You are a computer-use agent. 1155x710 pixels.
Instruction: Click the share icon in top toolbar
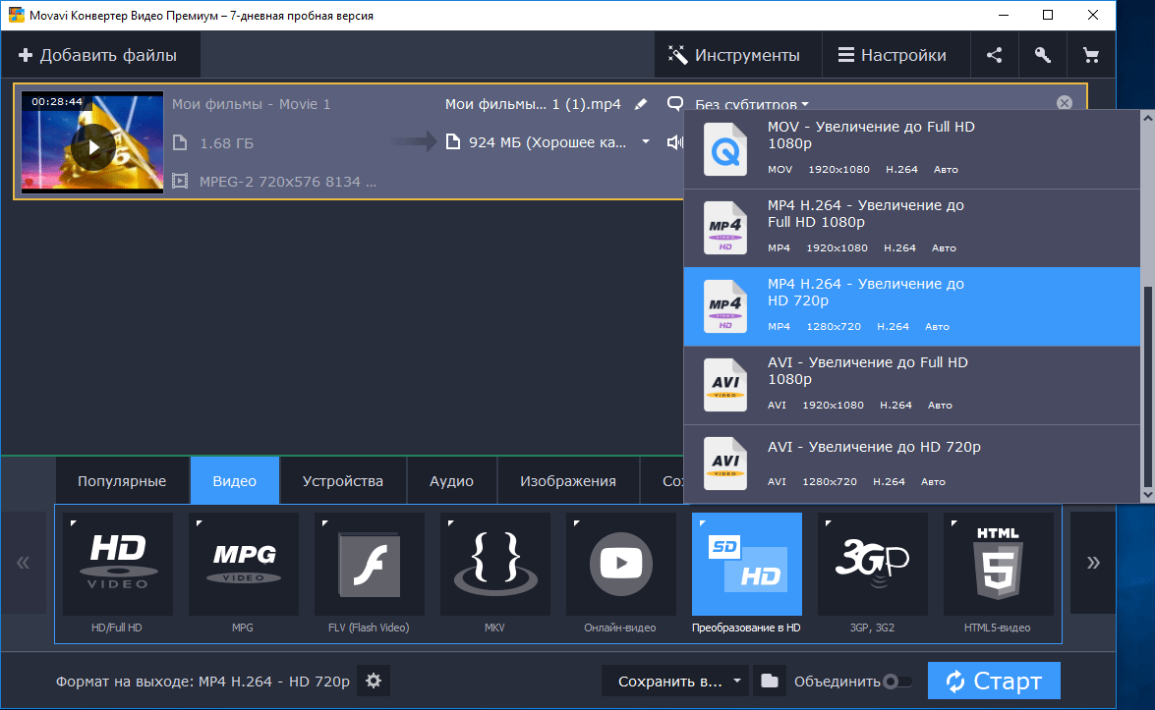[x=994, y=55]
